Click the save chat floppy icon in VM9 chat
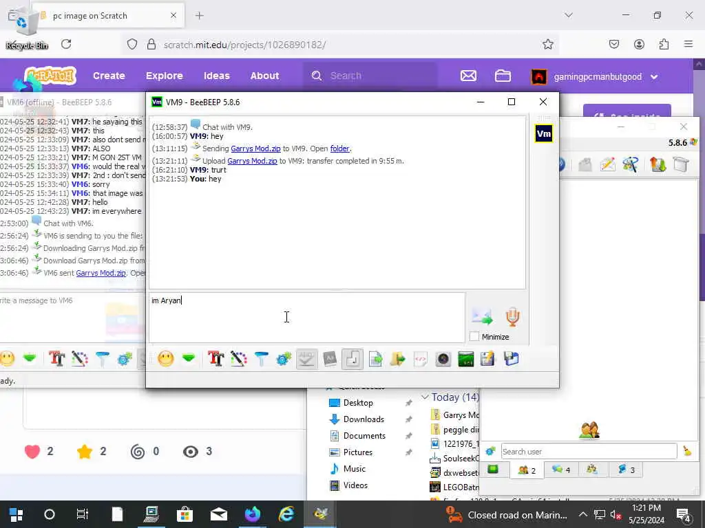 pos(512,359)
